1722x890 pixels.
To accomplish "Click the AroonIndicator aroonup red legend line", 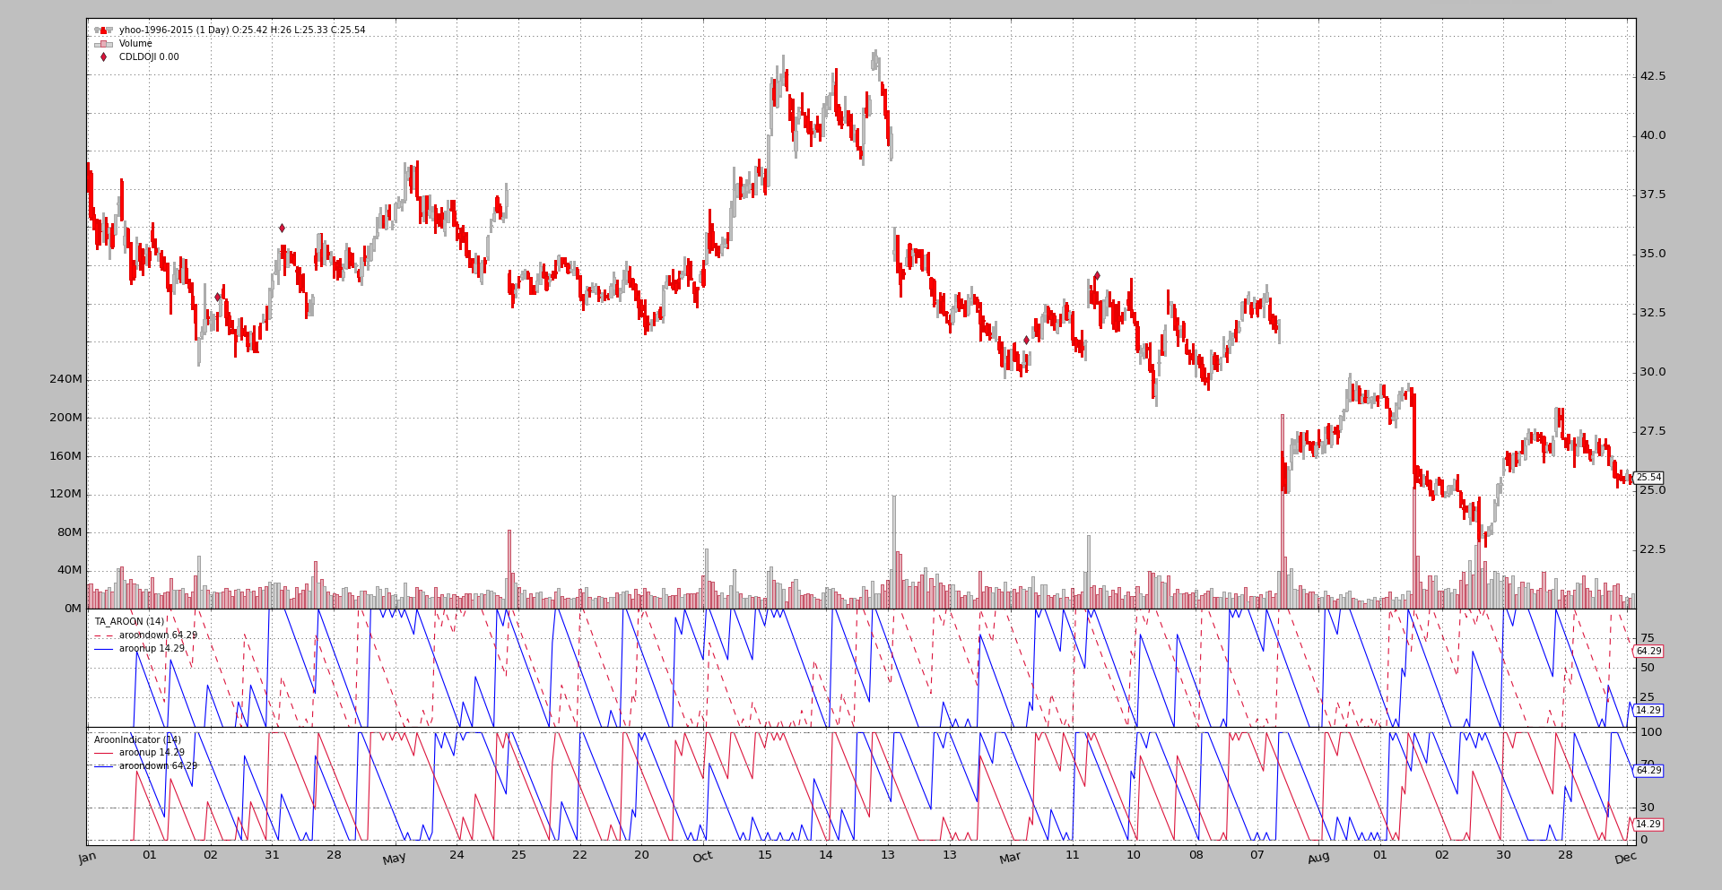I will pos(104,753).
